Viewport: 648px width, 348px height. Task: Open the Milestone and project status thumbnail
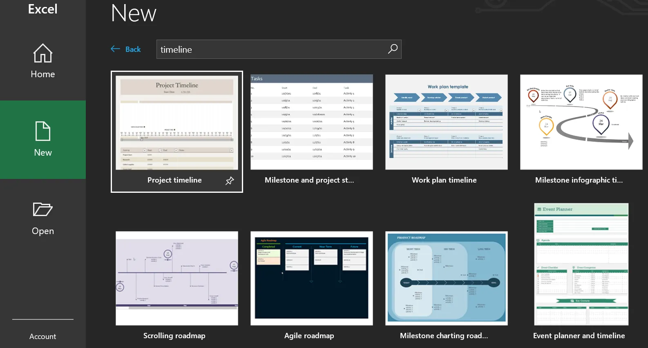click(312, 122)
